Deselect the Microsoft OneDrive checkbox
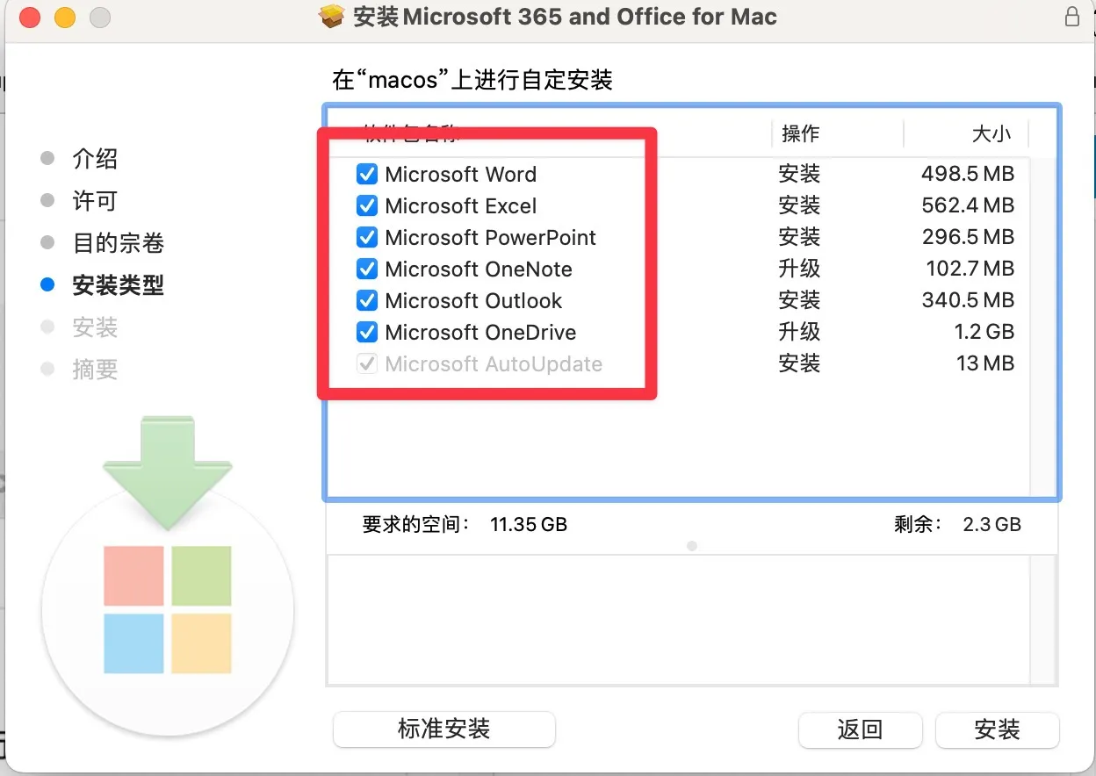 (367, 332)
